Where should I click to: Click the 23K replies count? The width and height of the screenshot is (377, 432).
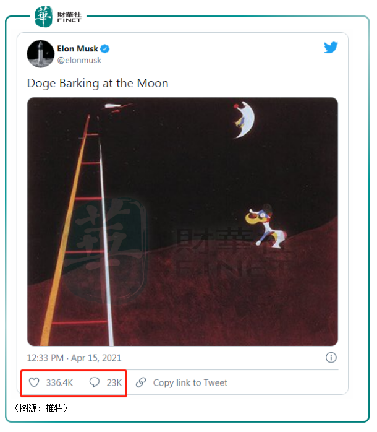pos(114,382)
